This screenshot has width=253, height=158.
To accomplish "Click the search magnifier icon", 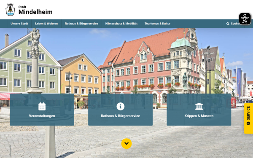I will point(228,24).
